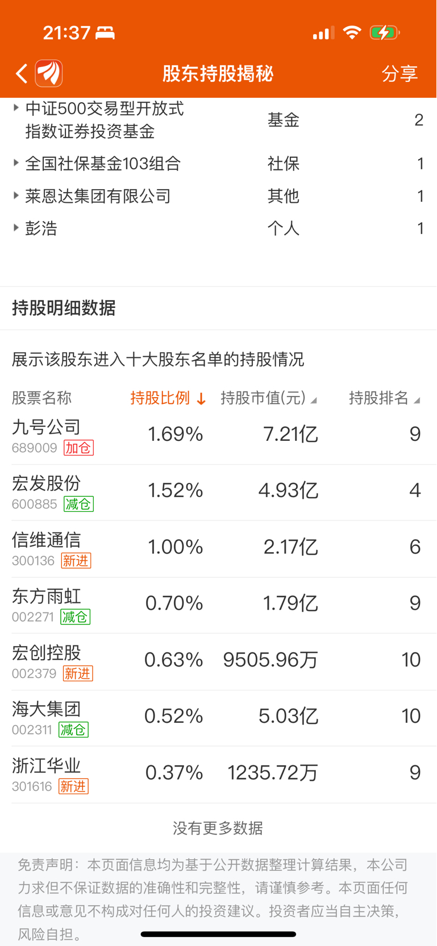Click the 股票名称 column header
Screen dimensions: 437x946
pyautogui.click(x=41, y=398)
